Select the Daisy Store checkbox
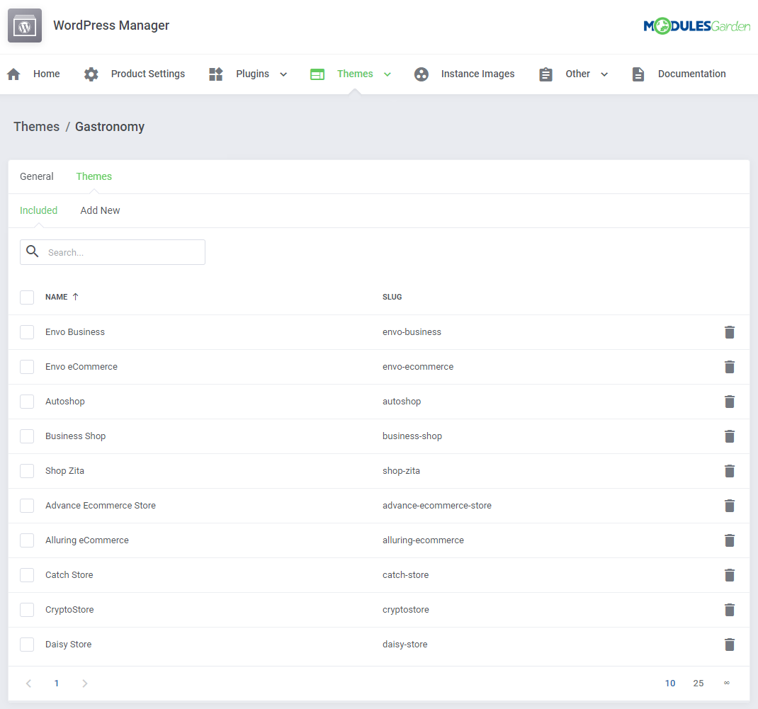 coord(27,645)
